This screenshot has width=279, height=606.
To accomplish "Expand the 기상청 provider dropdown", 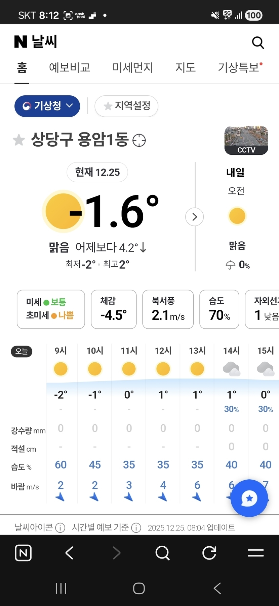I will tap(47, 106).
